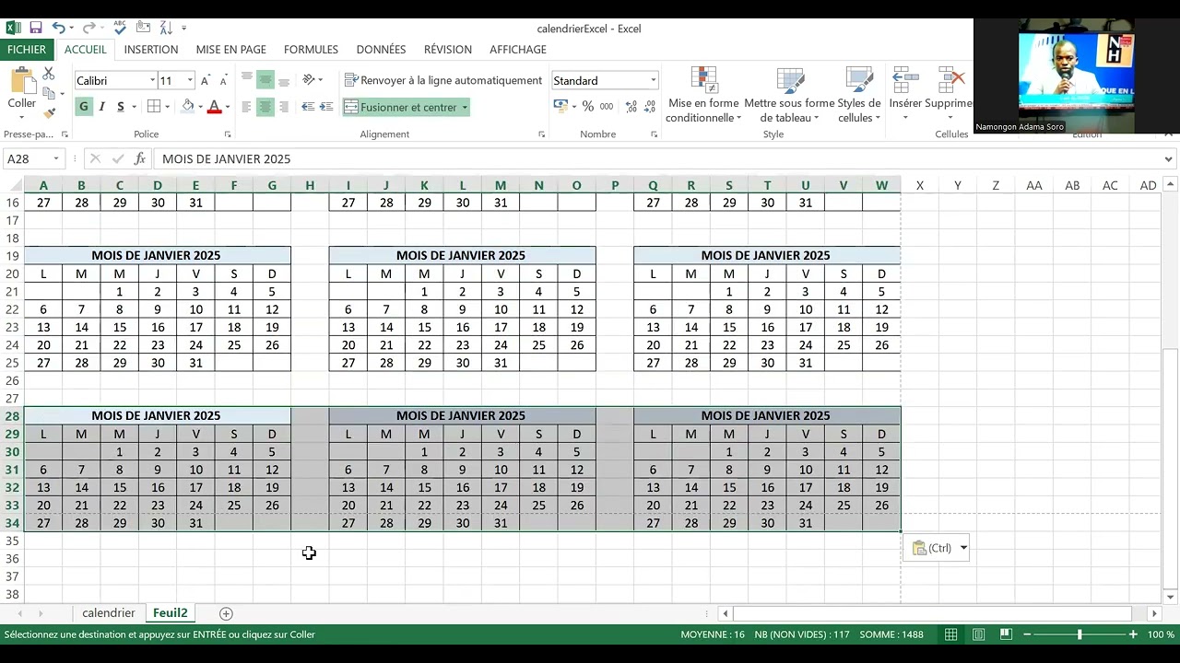Open the Standard number format dropdown

653,81
